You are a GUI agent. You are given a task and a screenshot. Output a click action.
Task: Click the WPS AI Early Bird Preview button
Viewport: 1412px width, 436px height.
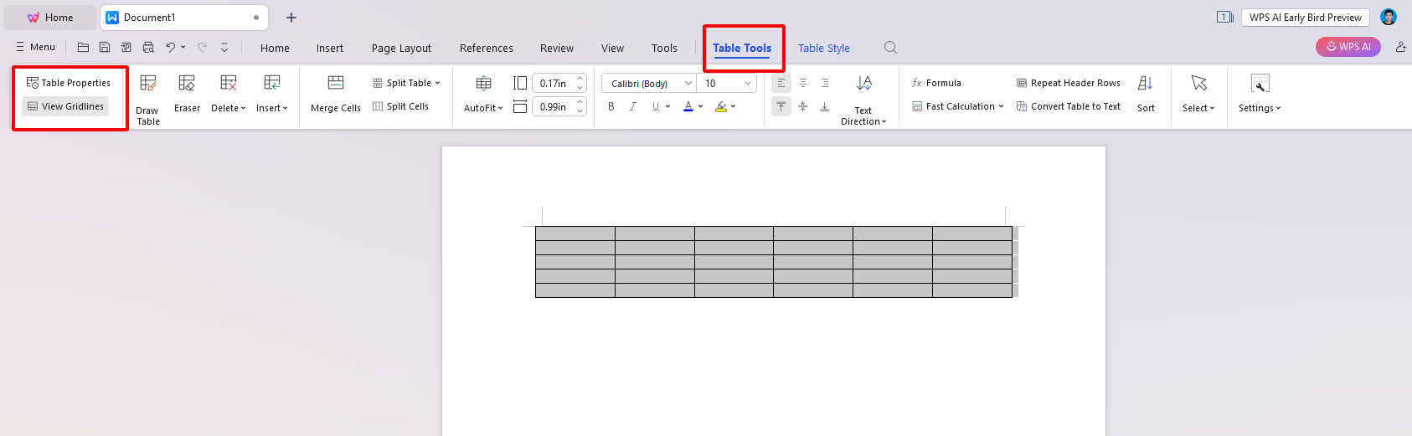coord(1306,17)
